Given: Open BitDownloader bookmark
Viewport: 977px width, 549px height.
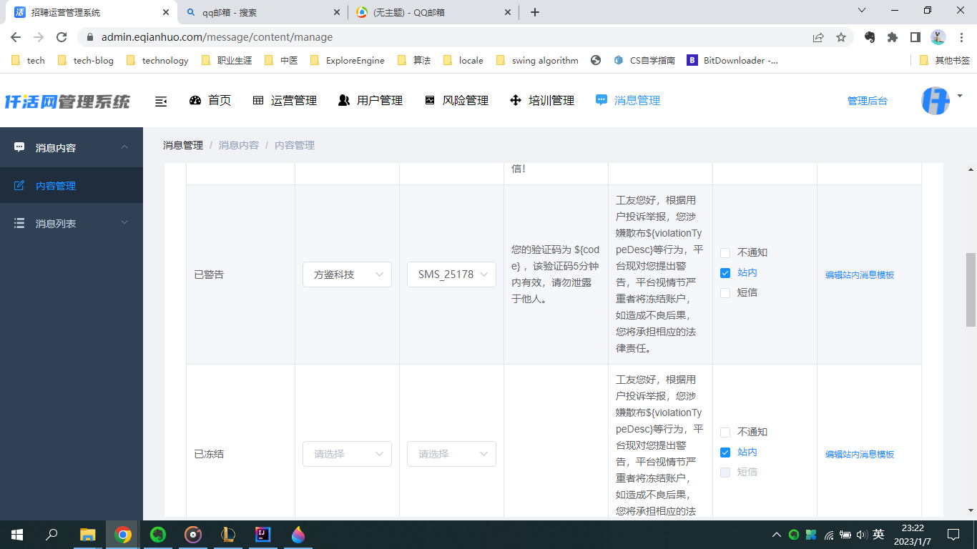Looking at the screenshot, I should [x=733, y=61].
